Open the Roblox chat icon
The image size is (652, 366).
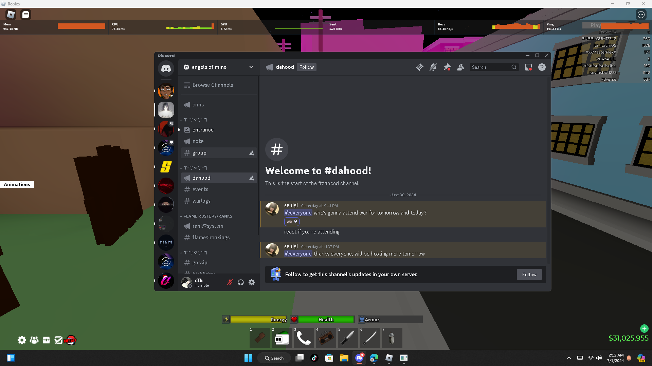point(26,15)
